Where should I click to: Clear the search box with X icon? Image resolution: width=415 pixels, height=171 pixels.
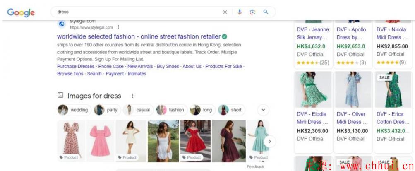point(225,12)
